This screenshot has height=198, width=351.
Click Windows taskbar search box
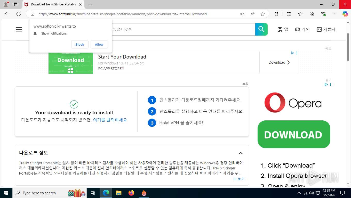[50, 193]
